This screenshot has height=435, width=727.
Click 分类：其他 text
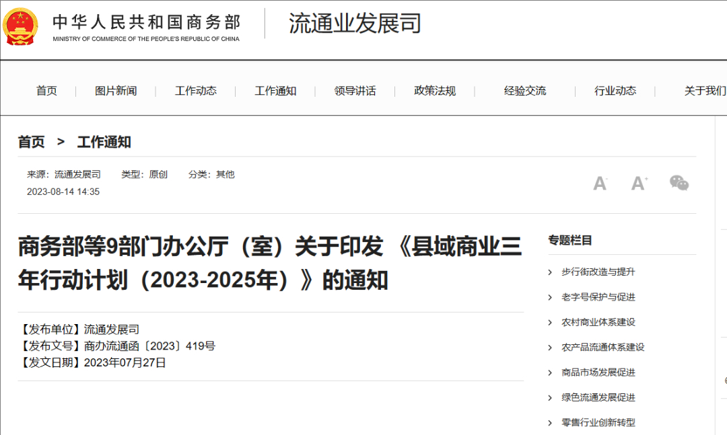point(211,175)
